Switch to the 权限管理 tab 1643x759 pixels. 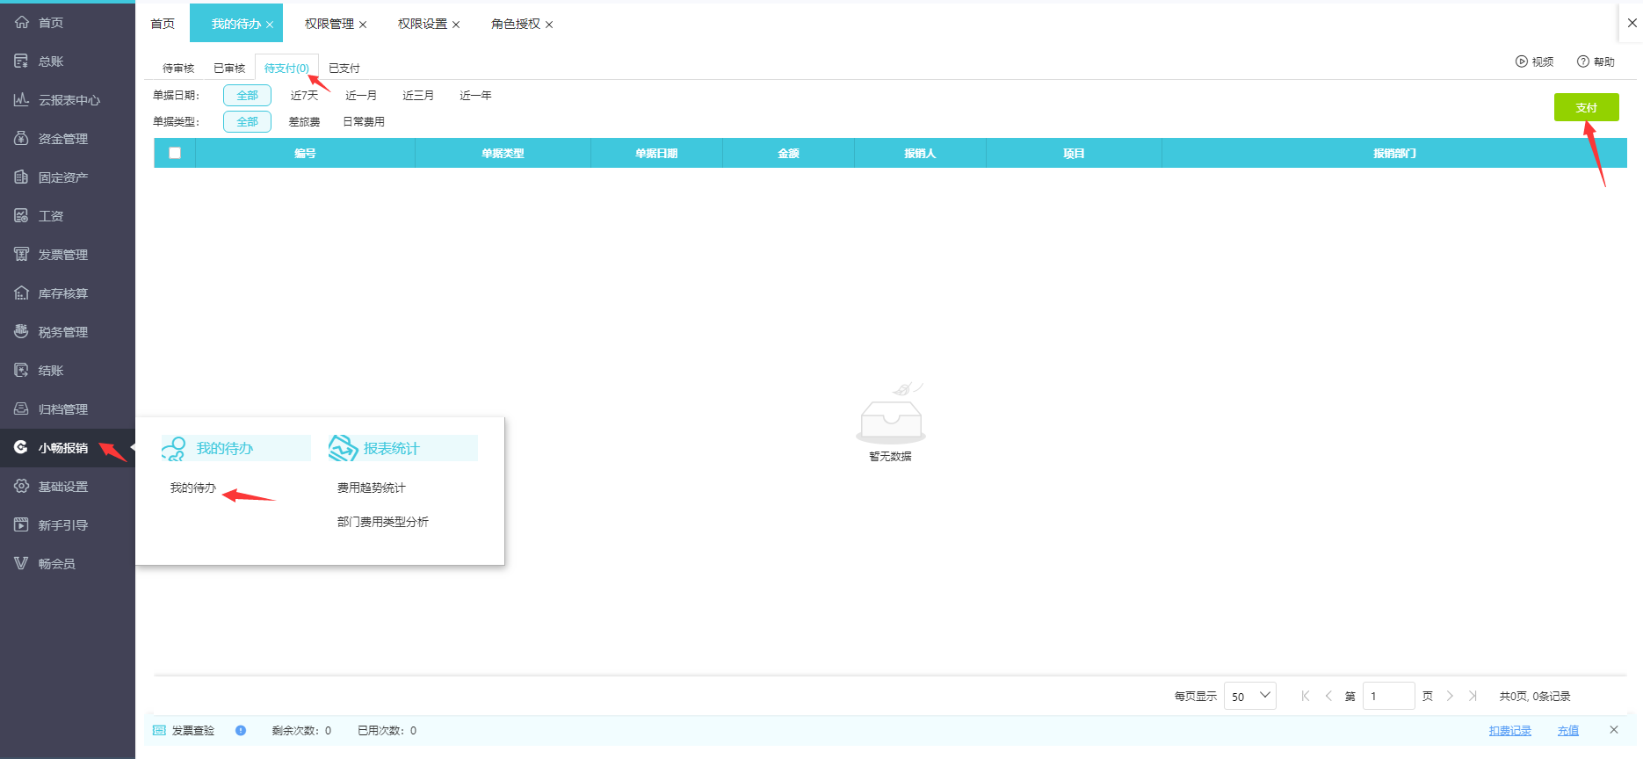coord(329,24)
